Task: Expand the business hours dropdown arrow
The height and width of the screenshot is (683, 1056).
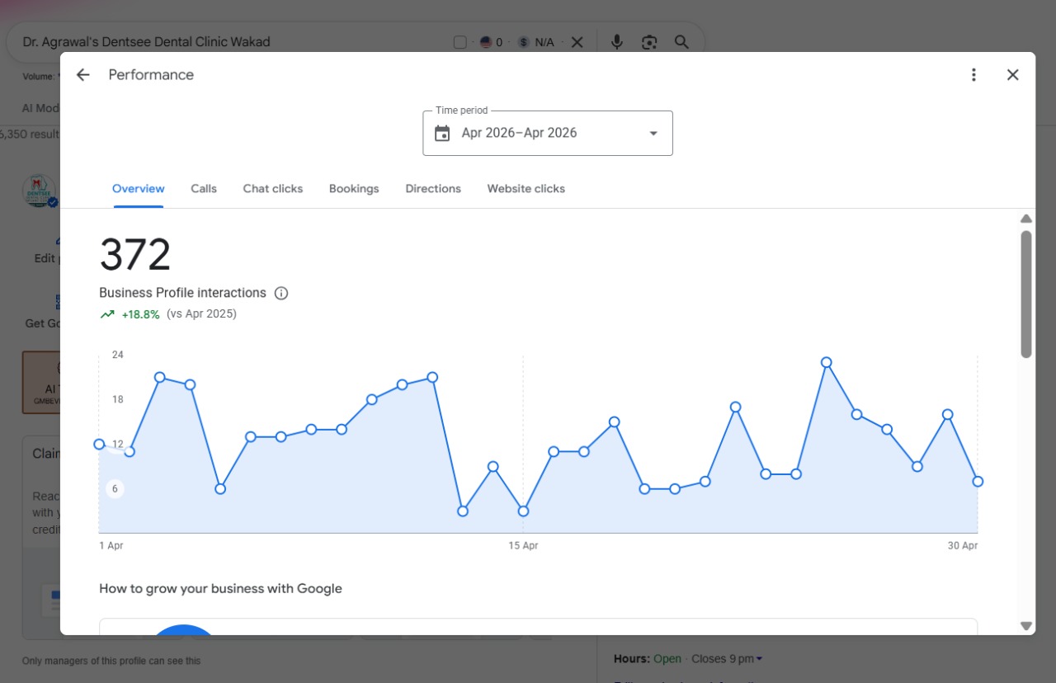Action: pyautogui.click(x=759, y=658)
